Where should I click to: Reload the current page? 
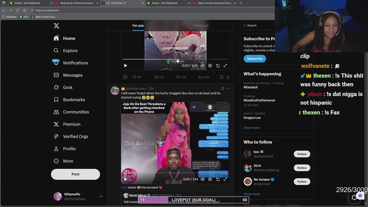tap(18, 10)
